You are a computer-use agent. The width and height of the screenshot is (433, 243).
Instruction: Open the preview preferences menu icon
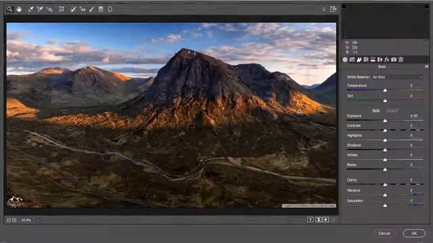click(333, 219)
